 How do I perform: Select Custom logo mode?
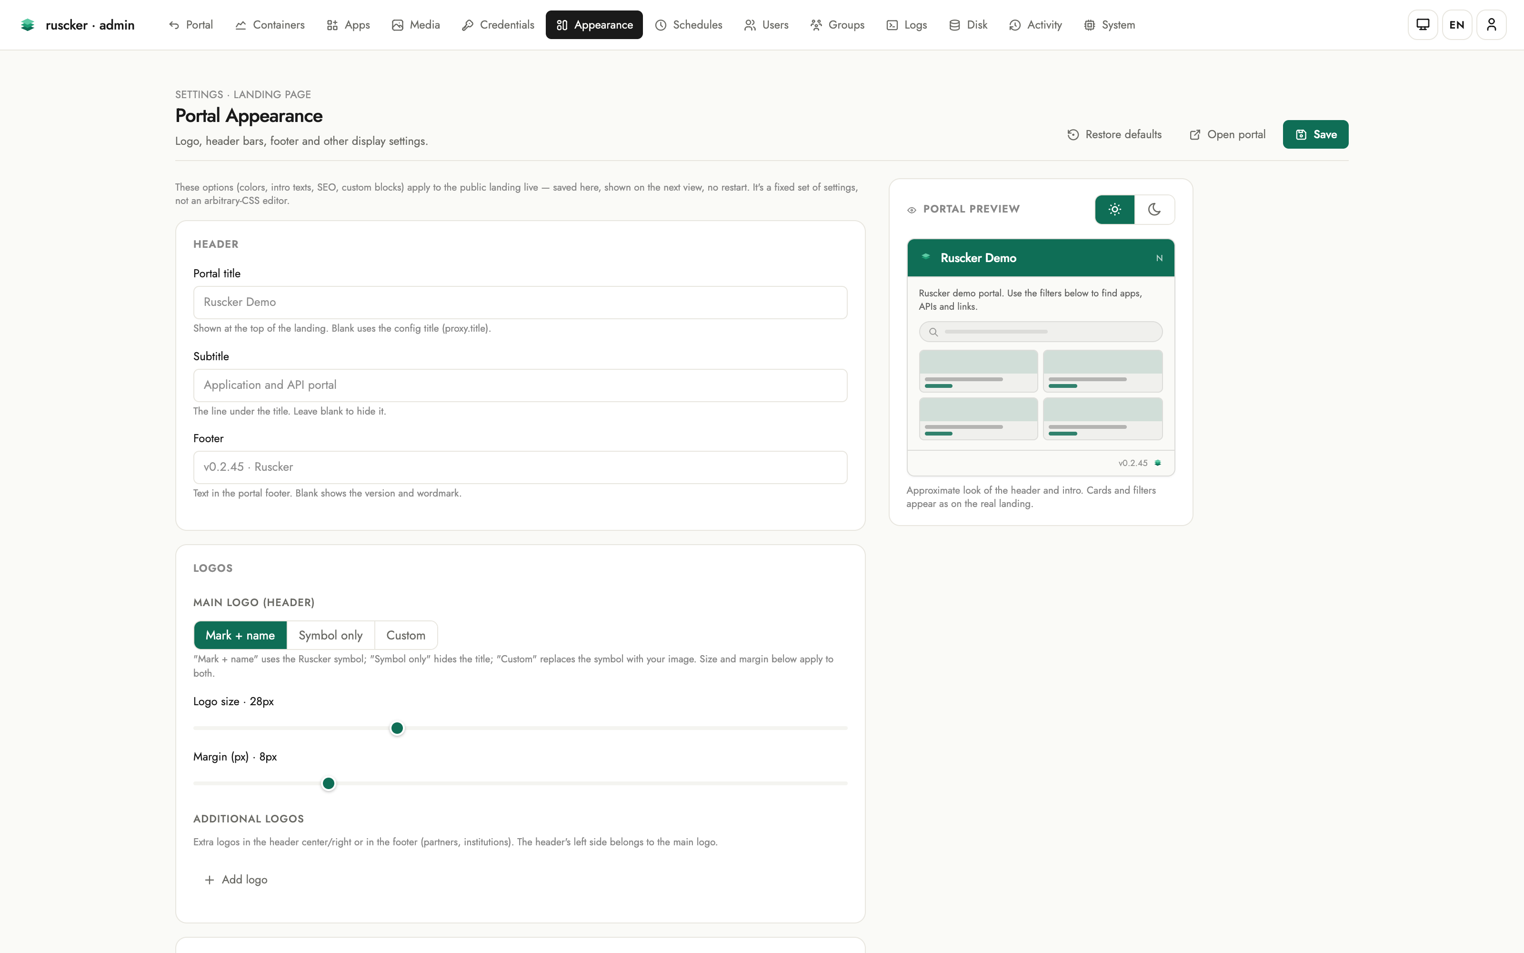(406, 635)
